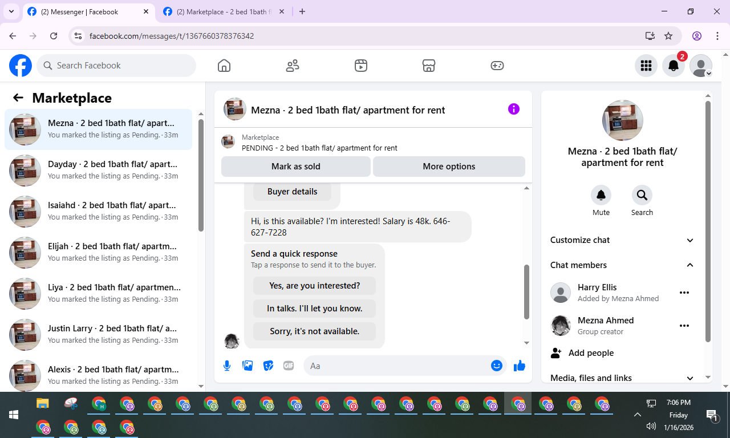The width and height of the screenshot is (730, 438).
Task: Send a thumbs-up like
Action: (x=519, y=366)
